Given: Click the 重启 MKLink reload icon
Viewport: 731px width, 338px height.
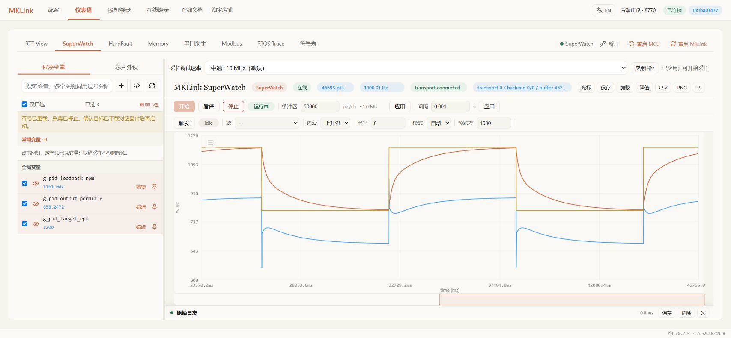Looking at the screenshot, I should point(673,44).
